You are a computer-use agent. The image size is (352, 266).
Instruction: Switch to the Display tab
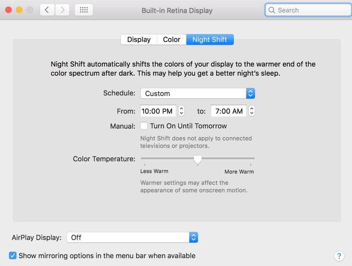click(x=138, y=39)
